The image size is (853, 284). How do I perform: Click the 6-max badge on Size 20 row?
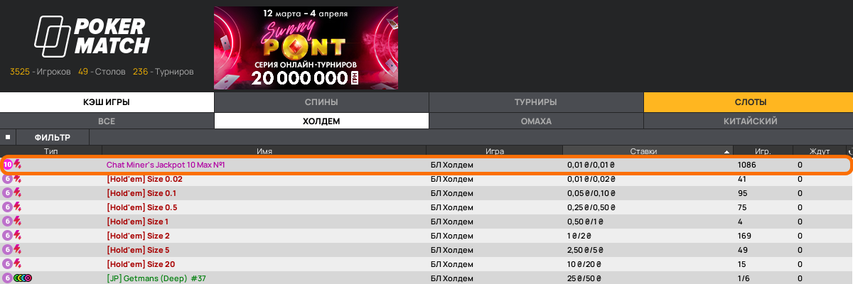tap(8, 264)
